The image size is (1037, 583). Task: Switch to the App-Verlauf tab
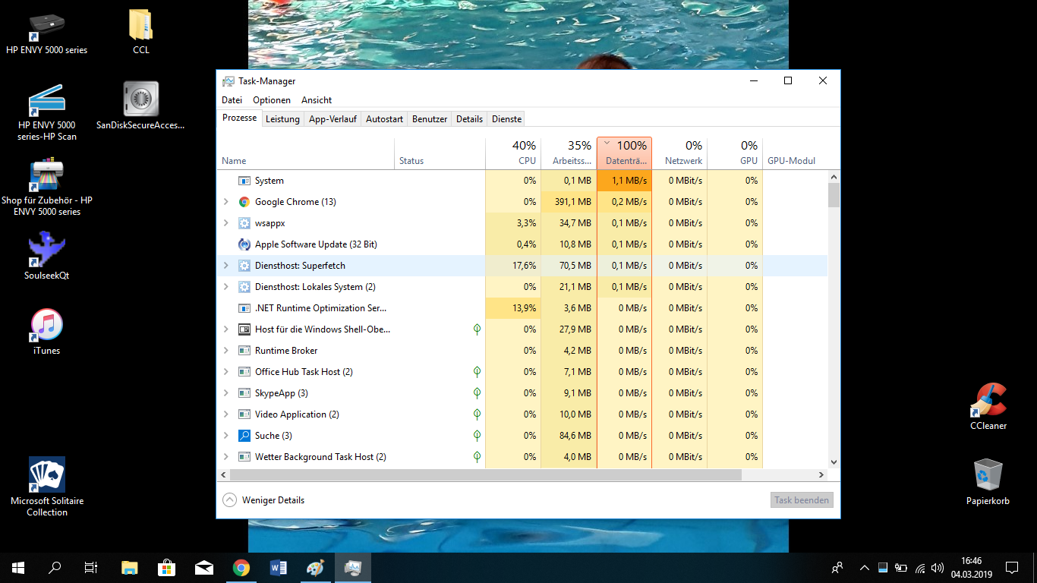click(333, 119)
